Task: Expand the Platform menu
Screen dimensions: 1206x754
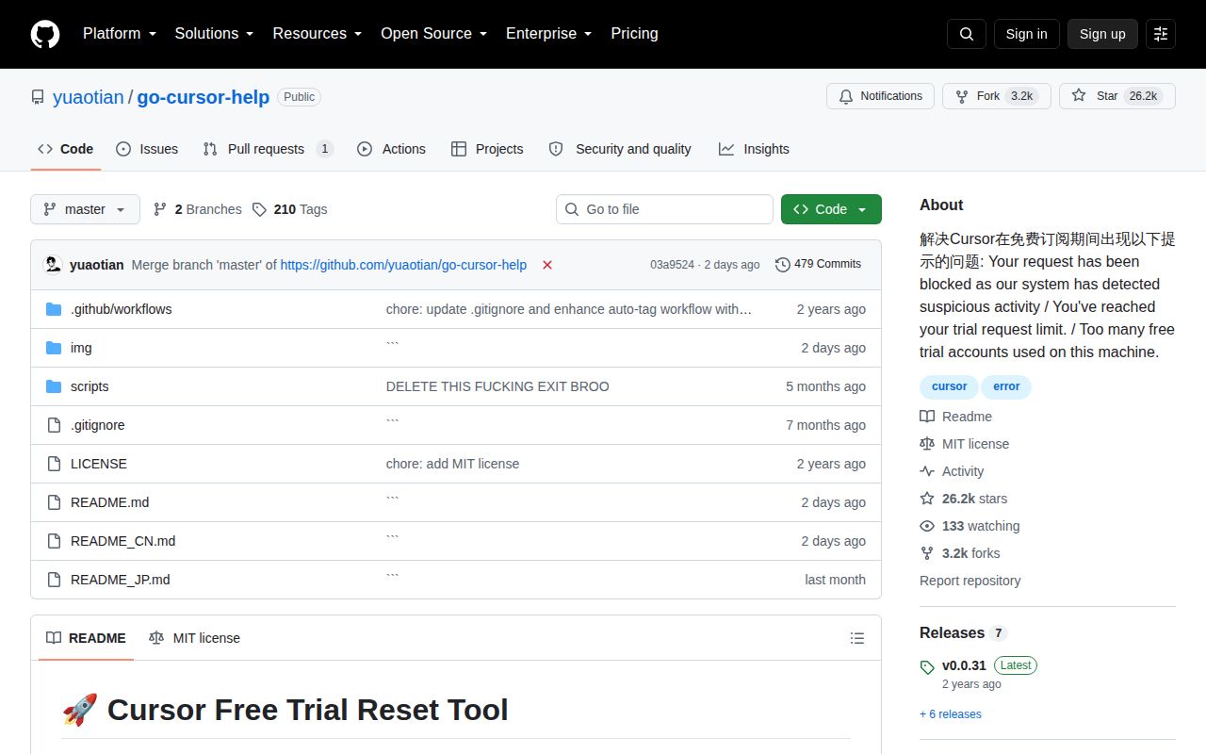Action: tap(119, 34)
